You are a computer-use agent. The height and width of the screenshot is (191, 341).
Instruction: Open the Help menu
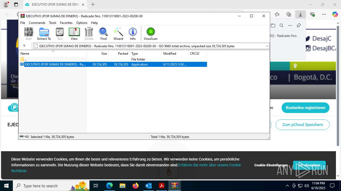94,23
